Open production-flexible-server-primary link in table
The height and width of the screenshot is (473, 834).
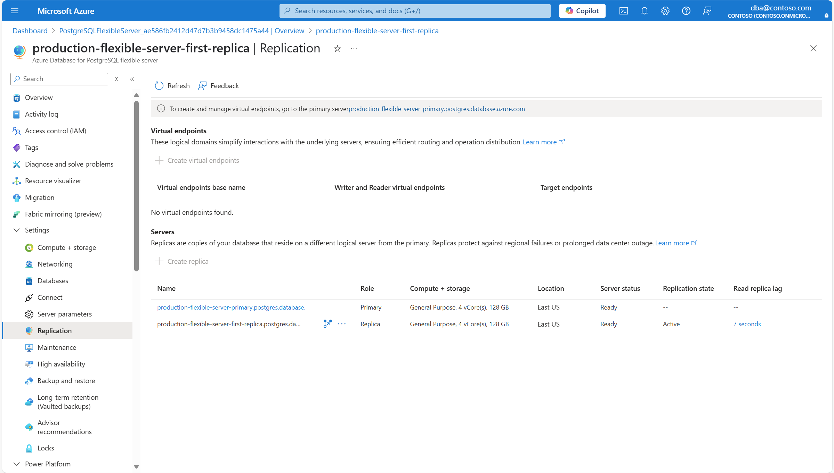pos(231,307)
